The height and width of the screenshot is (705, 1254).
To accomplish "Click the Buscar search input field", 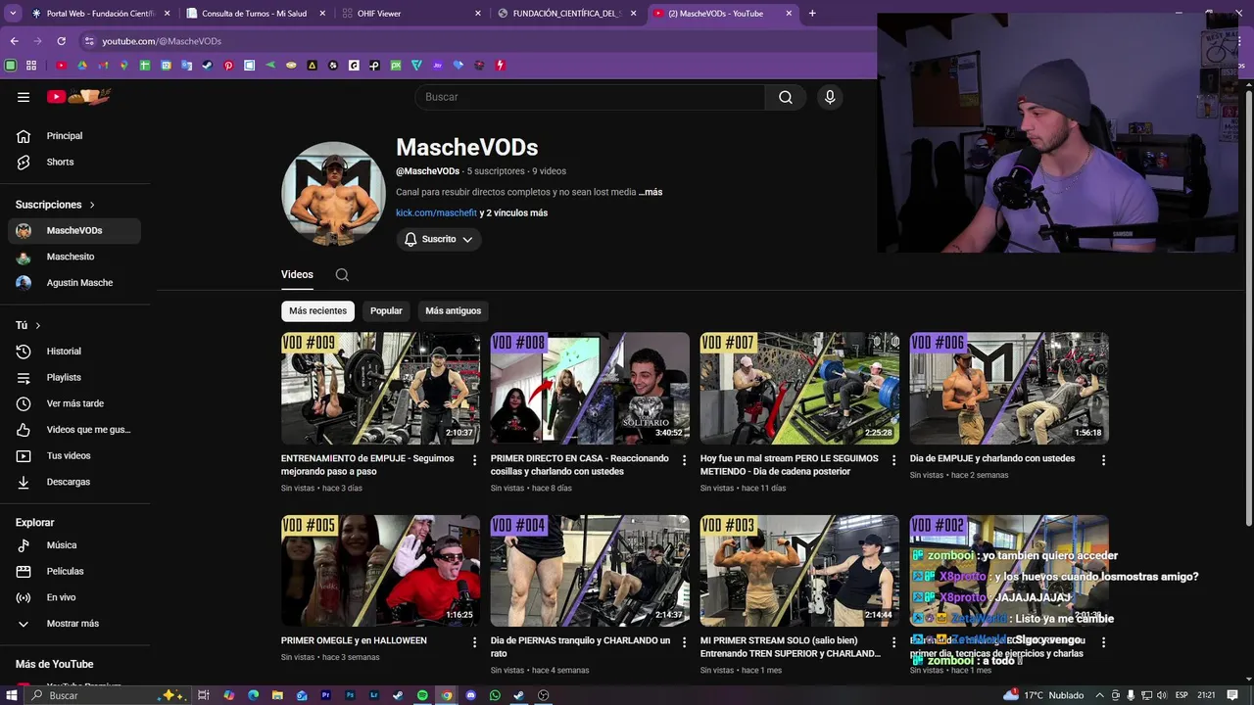I will click(590, 97).
